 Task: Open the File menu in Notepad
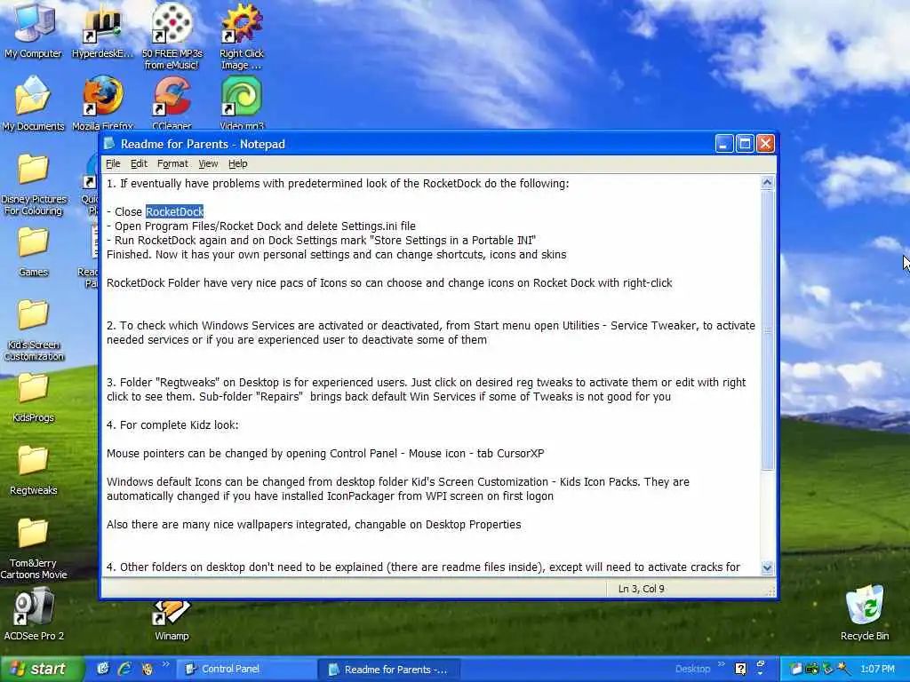click(113, 163)
